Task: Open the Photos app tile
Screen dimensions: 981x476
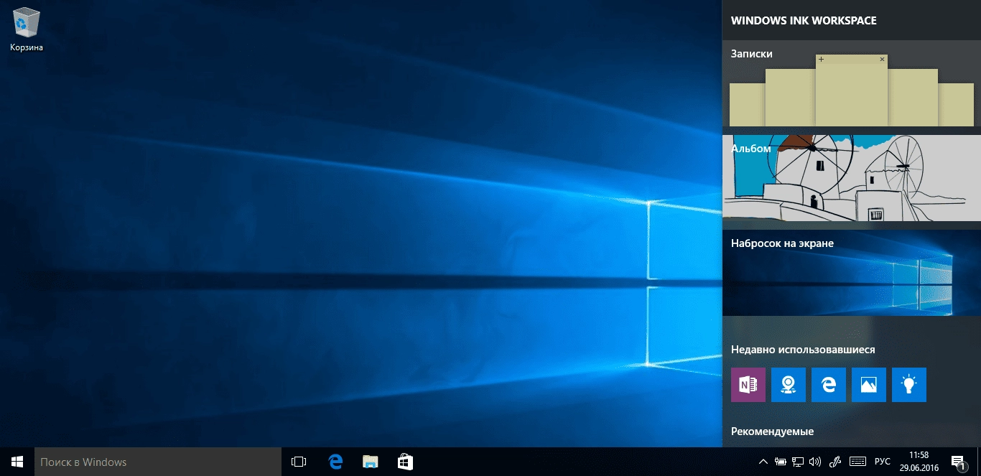Action: [x=869, y=385]
